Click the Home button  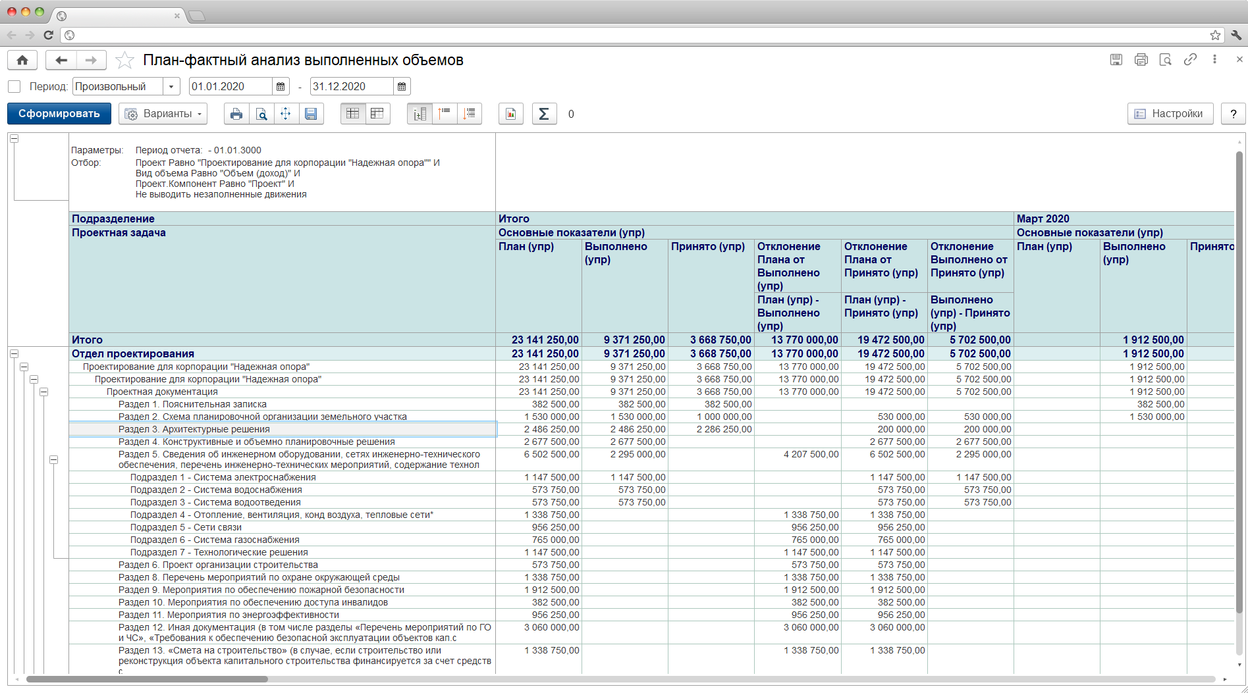pos(22,61)
